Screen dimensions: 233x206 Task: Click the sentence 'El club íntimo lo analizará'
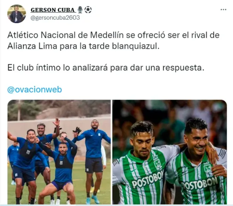click(57, 68)
